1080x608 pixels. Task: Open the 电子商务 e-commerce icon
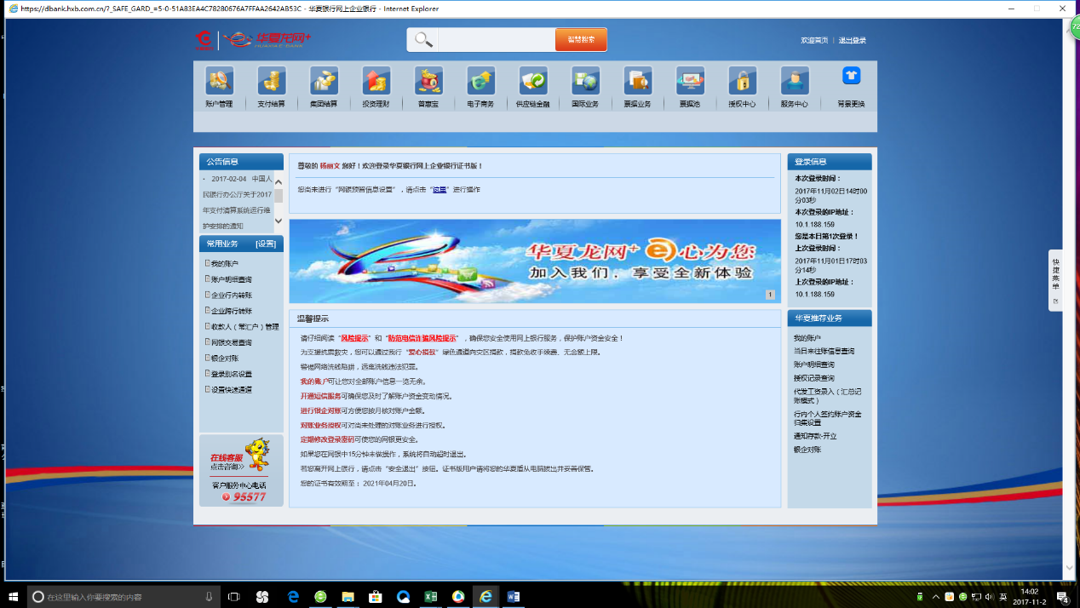click(x=480, y=81)
